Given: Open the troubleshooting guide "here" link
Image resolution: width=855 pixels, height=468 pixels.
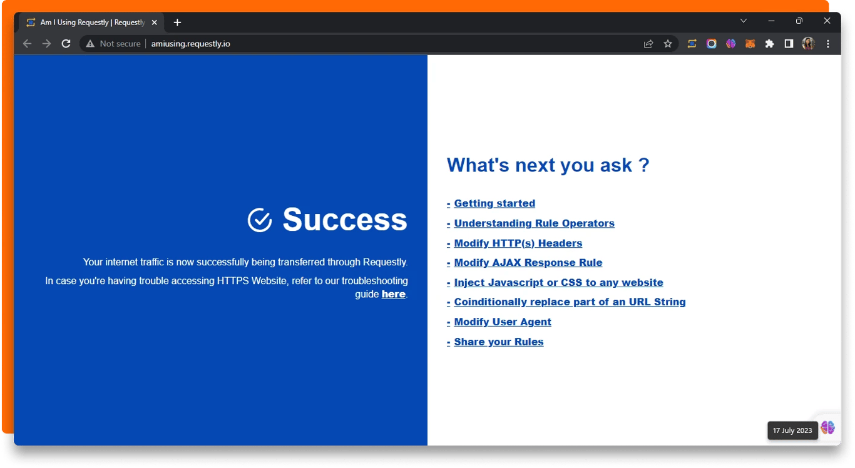Looking at the screenshot, I should tap(394, 294).
